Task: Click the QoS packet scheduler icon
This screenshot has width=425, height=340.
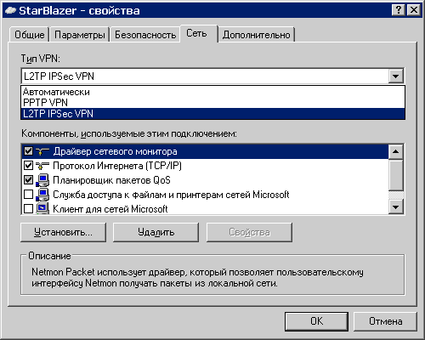Action: pyautogui.click(x=42, y=180)
